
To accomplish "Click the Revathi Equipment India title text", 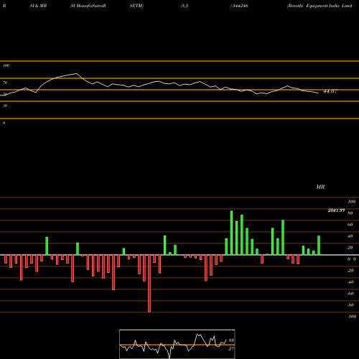I will tap(320, 6).
